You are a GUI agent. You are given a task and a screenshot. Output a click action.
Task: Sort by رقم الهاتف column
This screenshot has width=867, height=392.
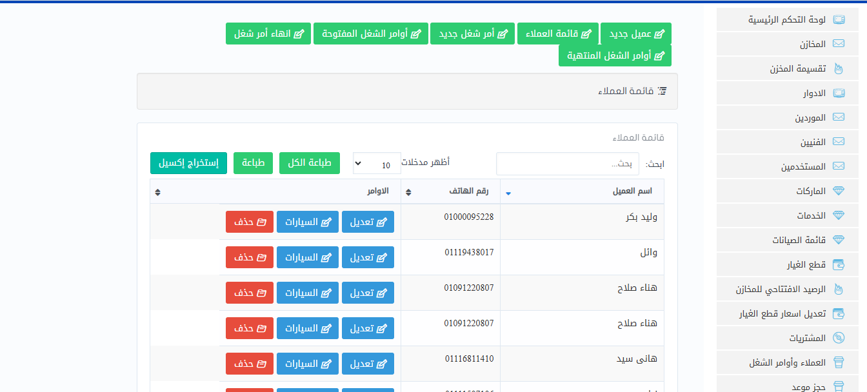pyautogui.click(x=450, y=191)
